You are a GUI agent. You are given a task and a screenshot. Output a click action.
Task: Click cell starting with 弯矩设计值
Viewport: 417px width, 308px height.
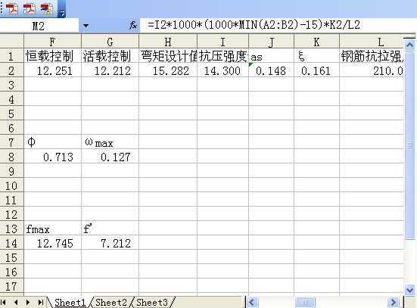[168, 55]
